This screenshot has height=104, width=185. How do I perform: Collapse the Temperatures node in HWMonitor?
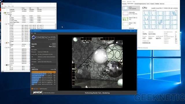(5, 24)
